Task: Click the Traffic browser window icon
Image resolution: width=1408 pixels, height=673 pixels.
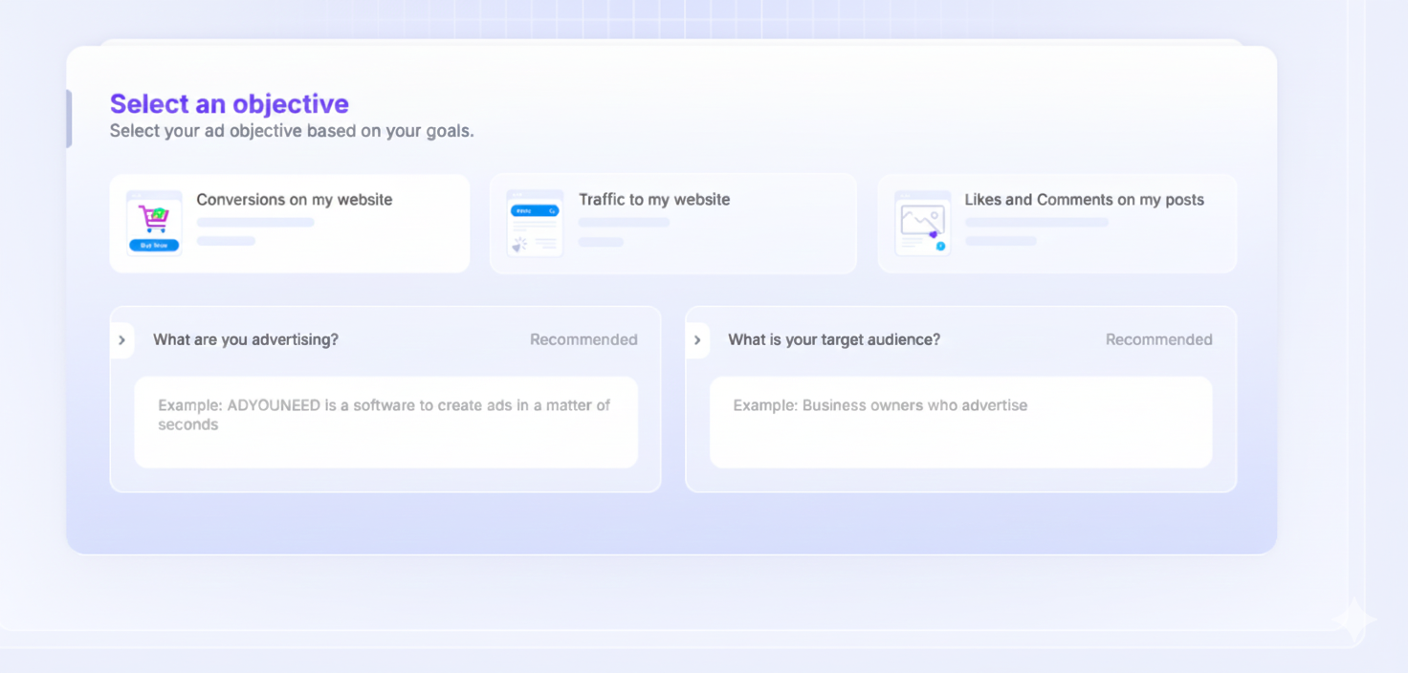Action: [x=535, y=224]
